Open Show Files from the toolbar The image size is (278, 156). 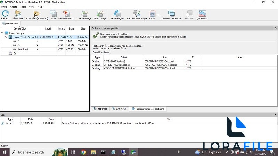tap(18, 15)
